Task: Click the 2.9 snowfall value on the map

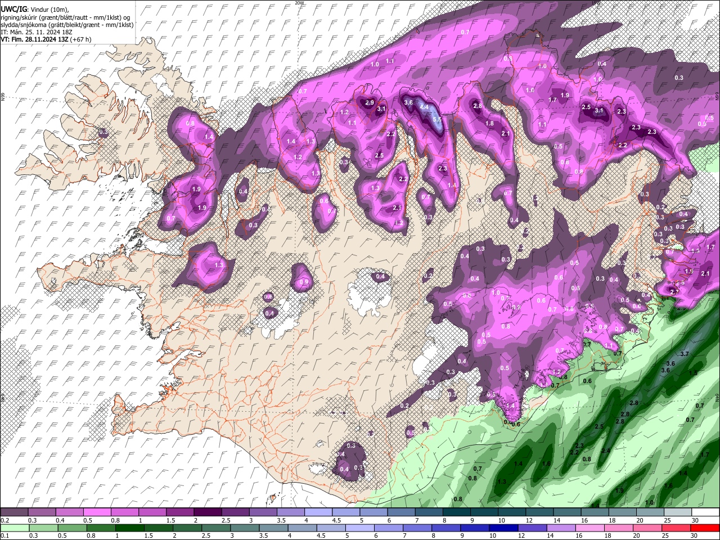Action: pos(370,102)
